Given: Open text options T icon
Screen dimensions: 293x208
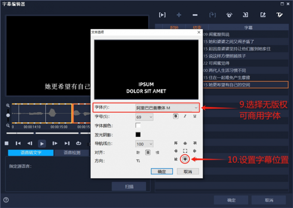Looking at the screenshot, I should pyautogui.click(x=279, y=15).
